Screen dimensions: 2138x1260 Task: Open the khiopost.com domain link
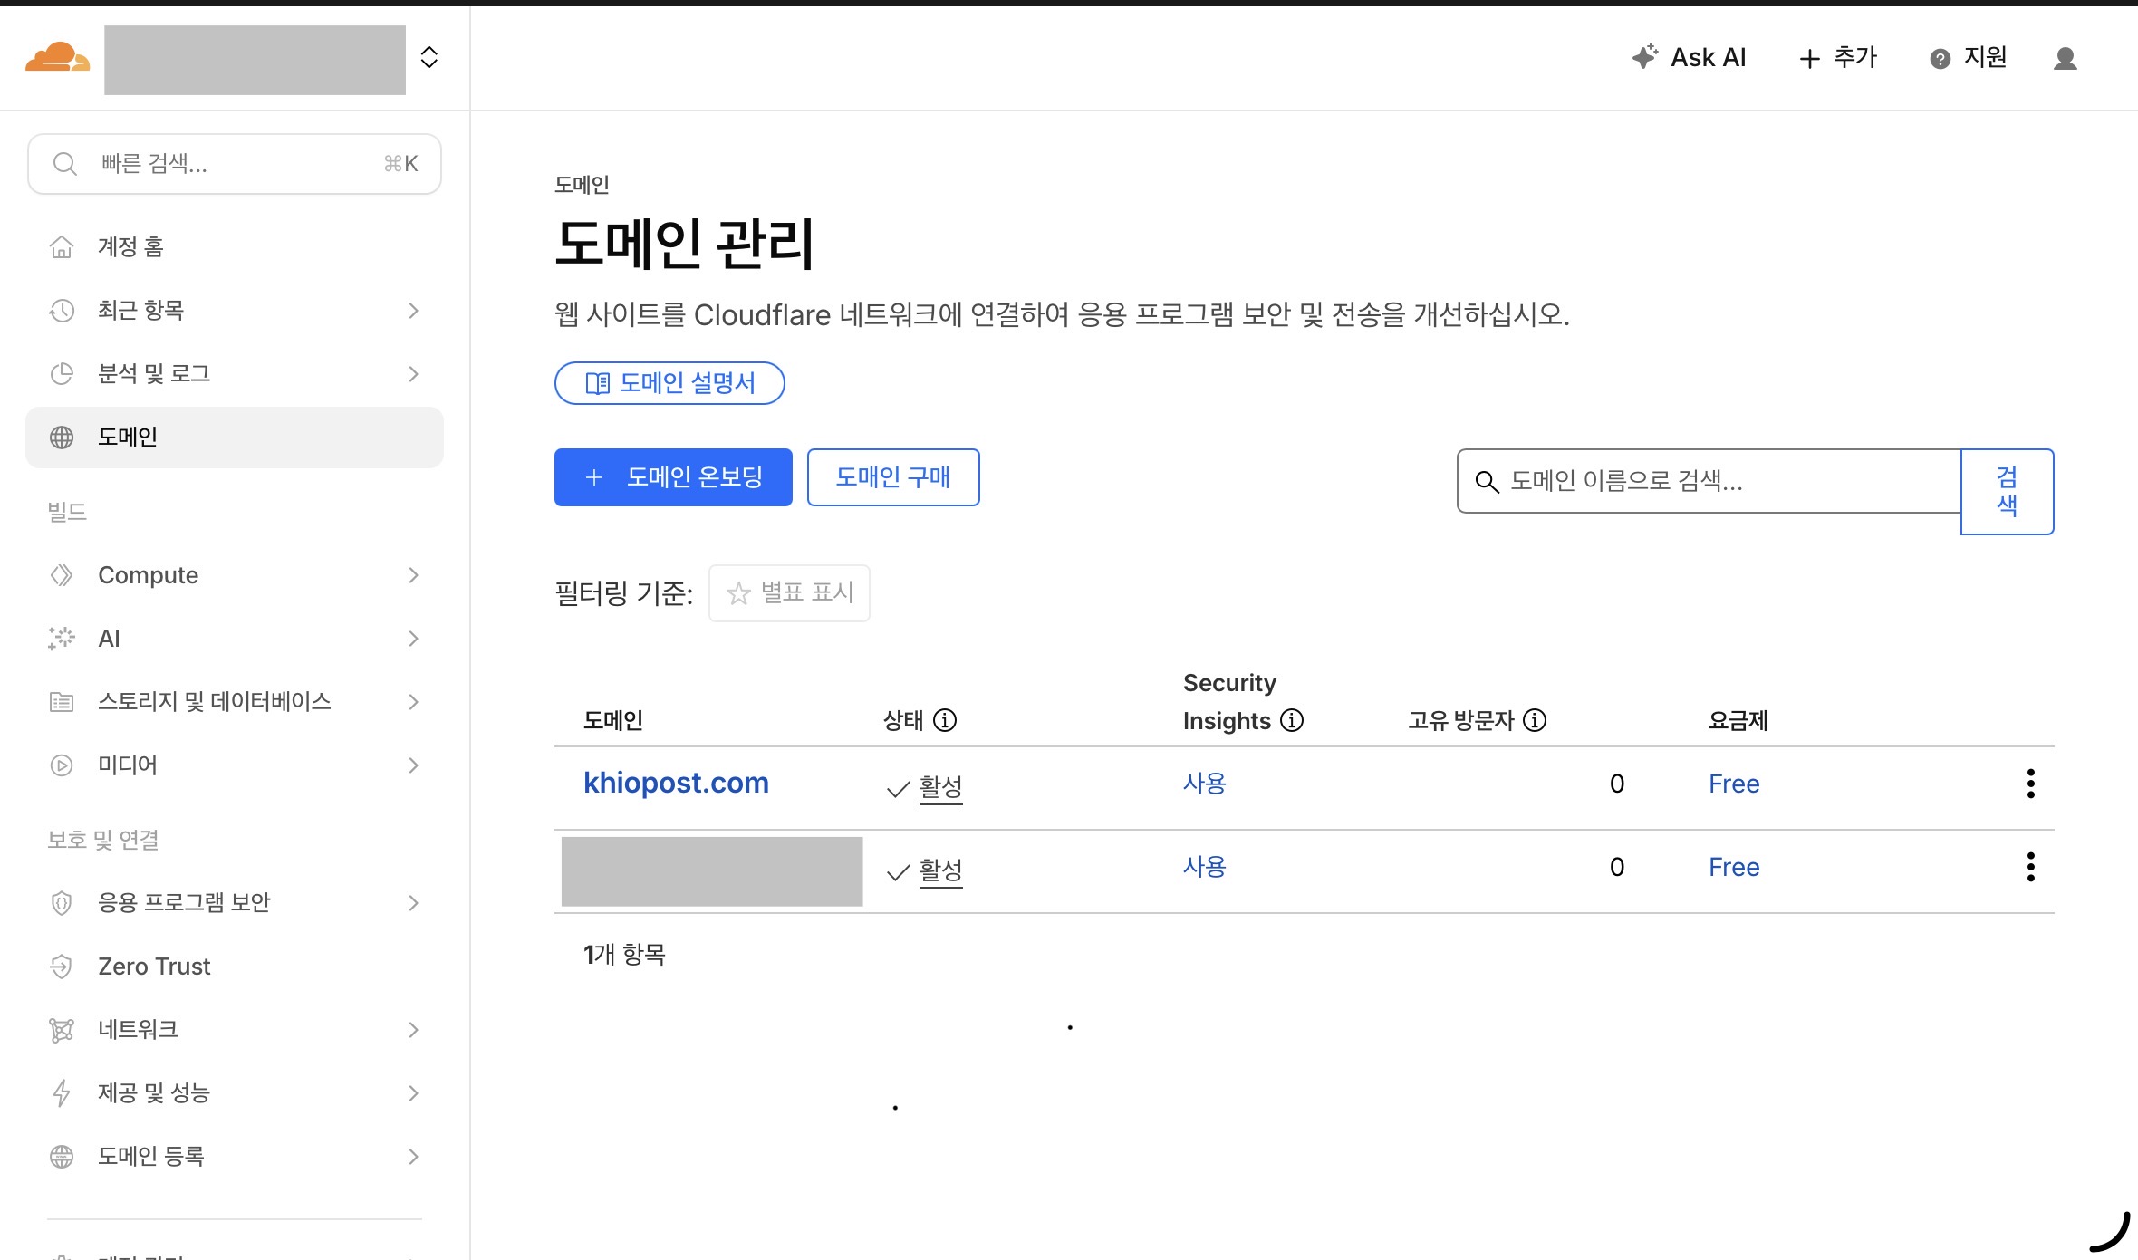676,783
